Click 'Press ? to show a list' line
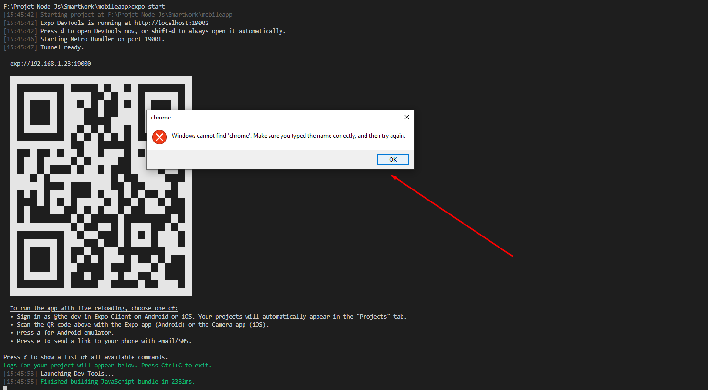The height and width of the screenshot is (390, 708). point(86,357)
